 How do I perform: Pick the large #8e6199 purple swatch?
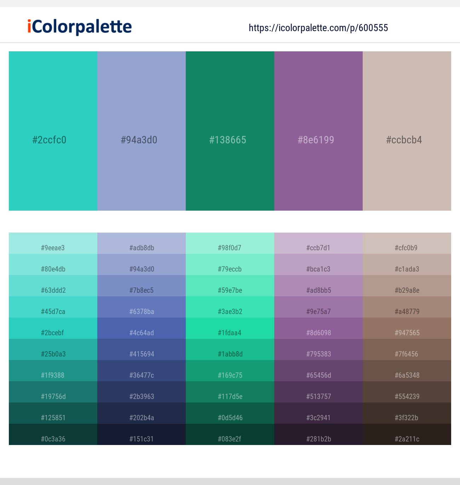(318, 131)
